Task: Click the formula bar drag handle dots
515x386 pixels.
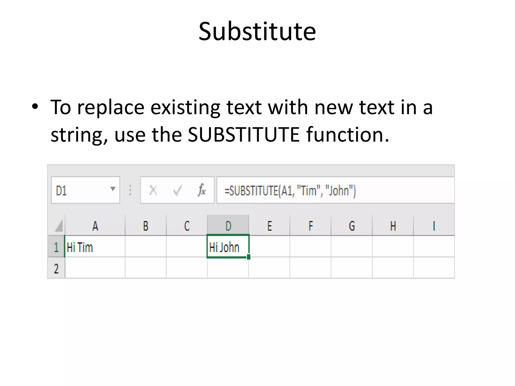Action: [x=130, y=190]
